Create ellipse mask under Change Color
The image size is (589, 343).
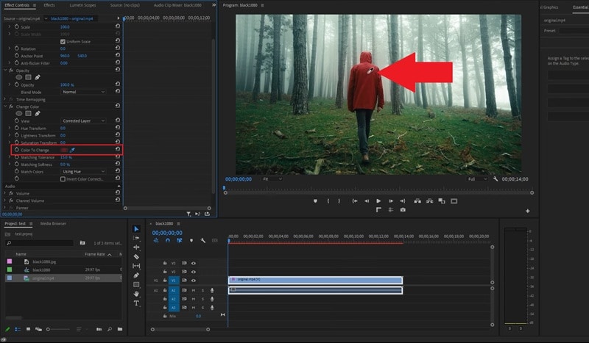(19, 114)
